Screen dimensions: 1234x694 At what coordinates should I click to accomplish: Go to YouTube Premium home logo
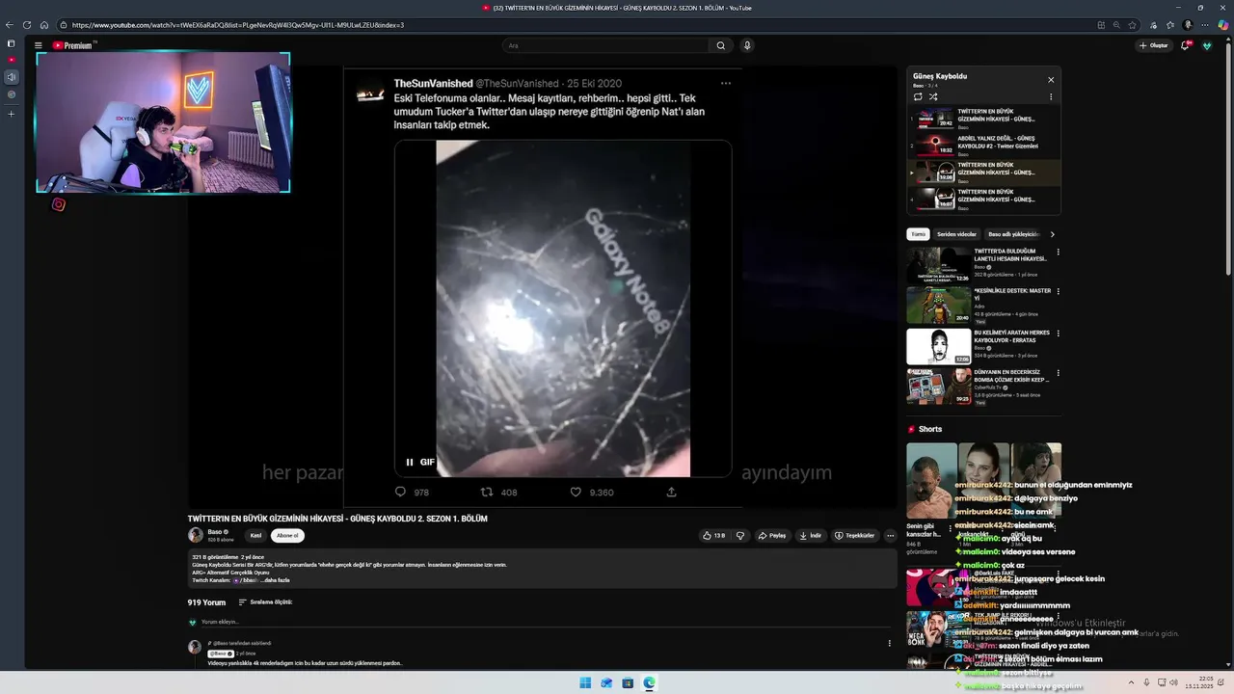click(74, 45)
